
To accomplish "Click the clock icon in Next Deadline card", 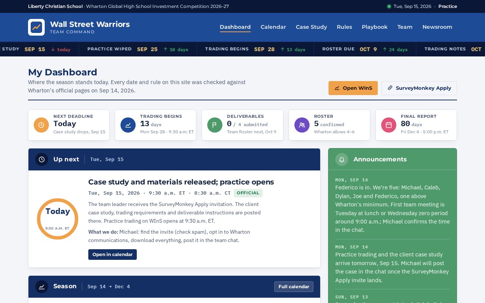I will pyautogui.click(x=41, y=125).
